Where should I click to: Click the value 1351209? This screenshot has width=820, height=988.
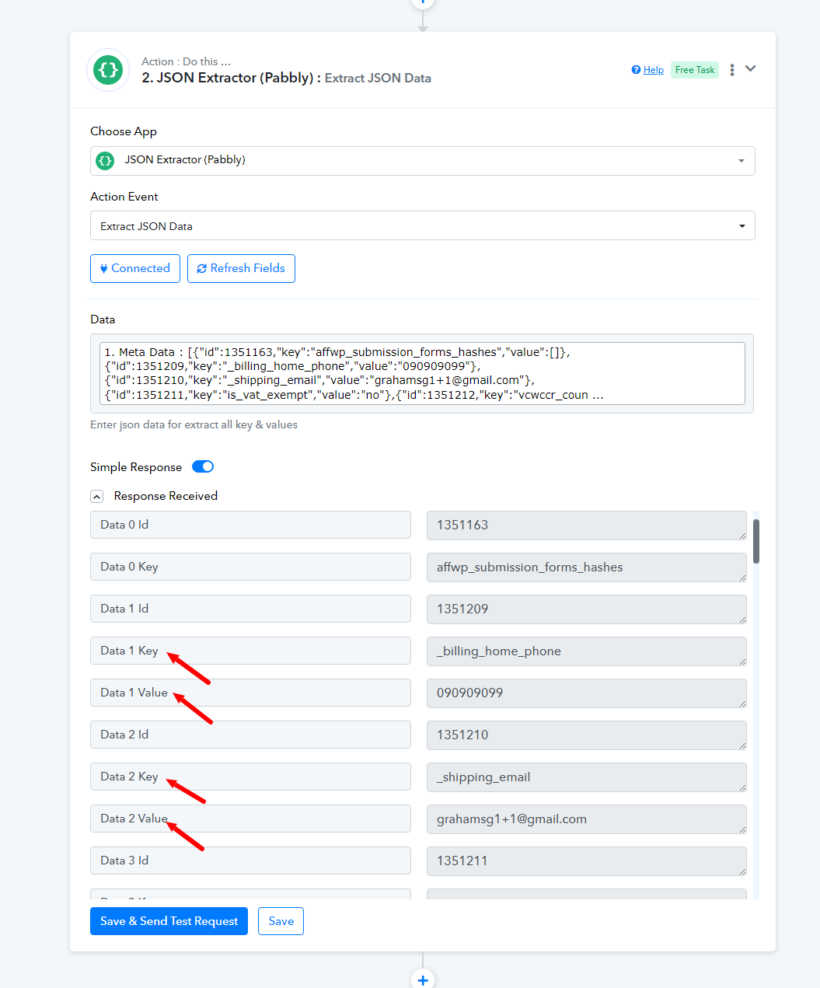pos(587,609)
